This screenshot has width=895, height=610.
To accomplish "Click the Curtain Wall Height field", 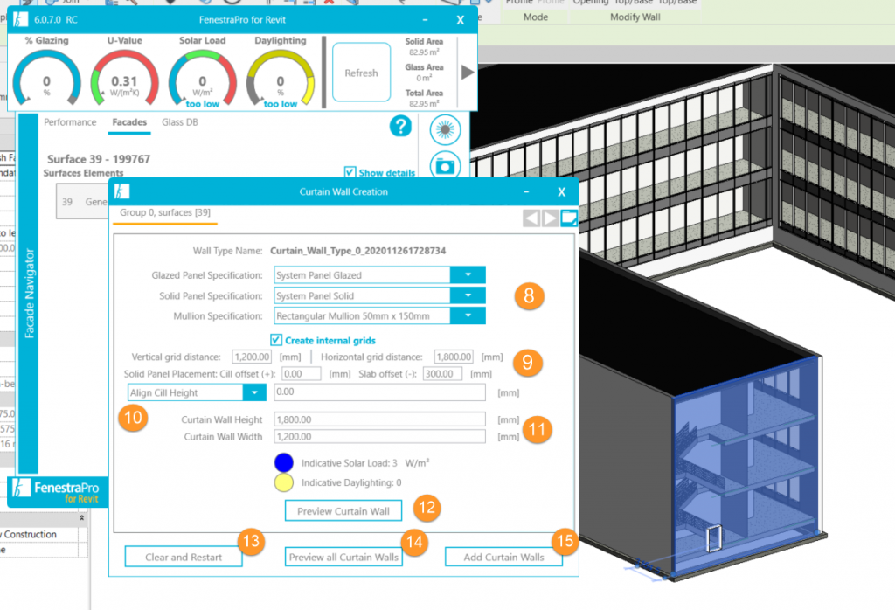I will [379, 419].
